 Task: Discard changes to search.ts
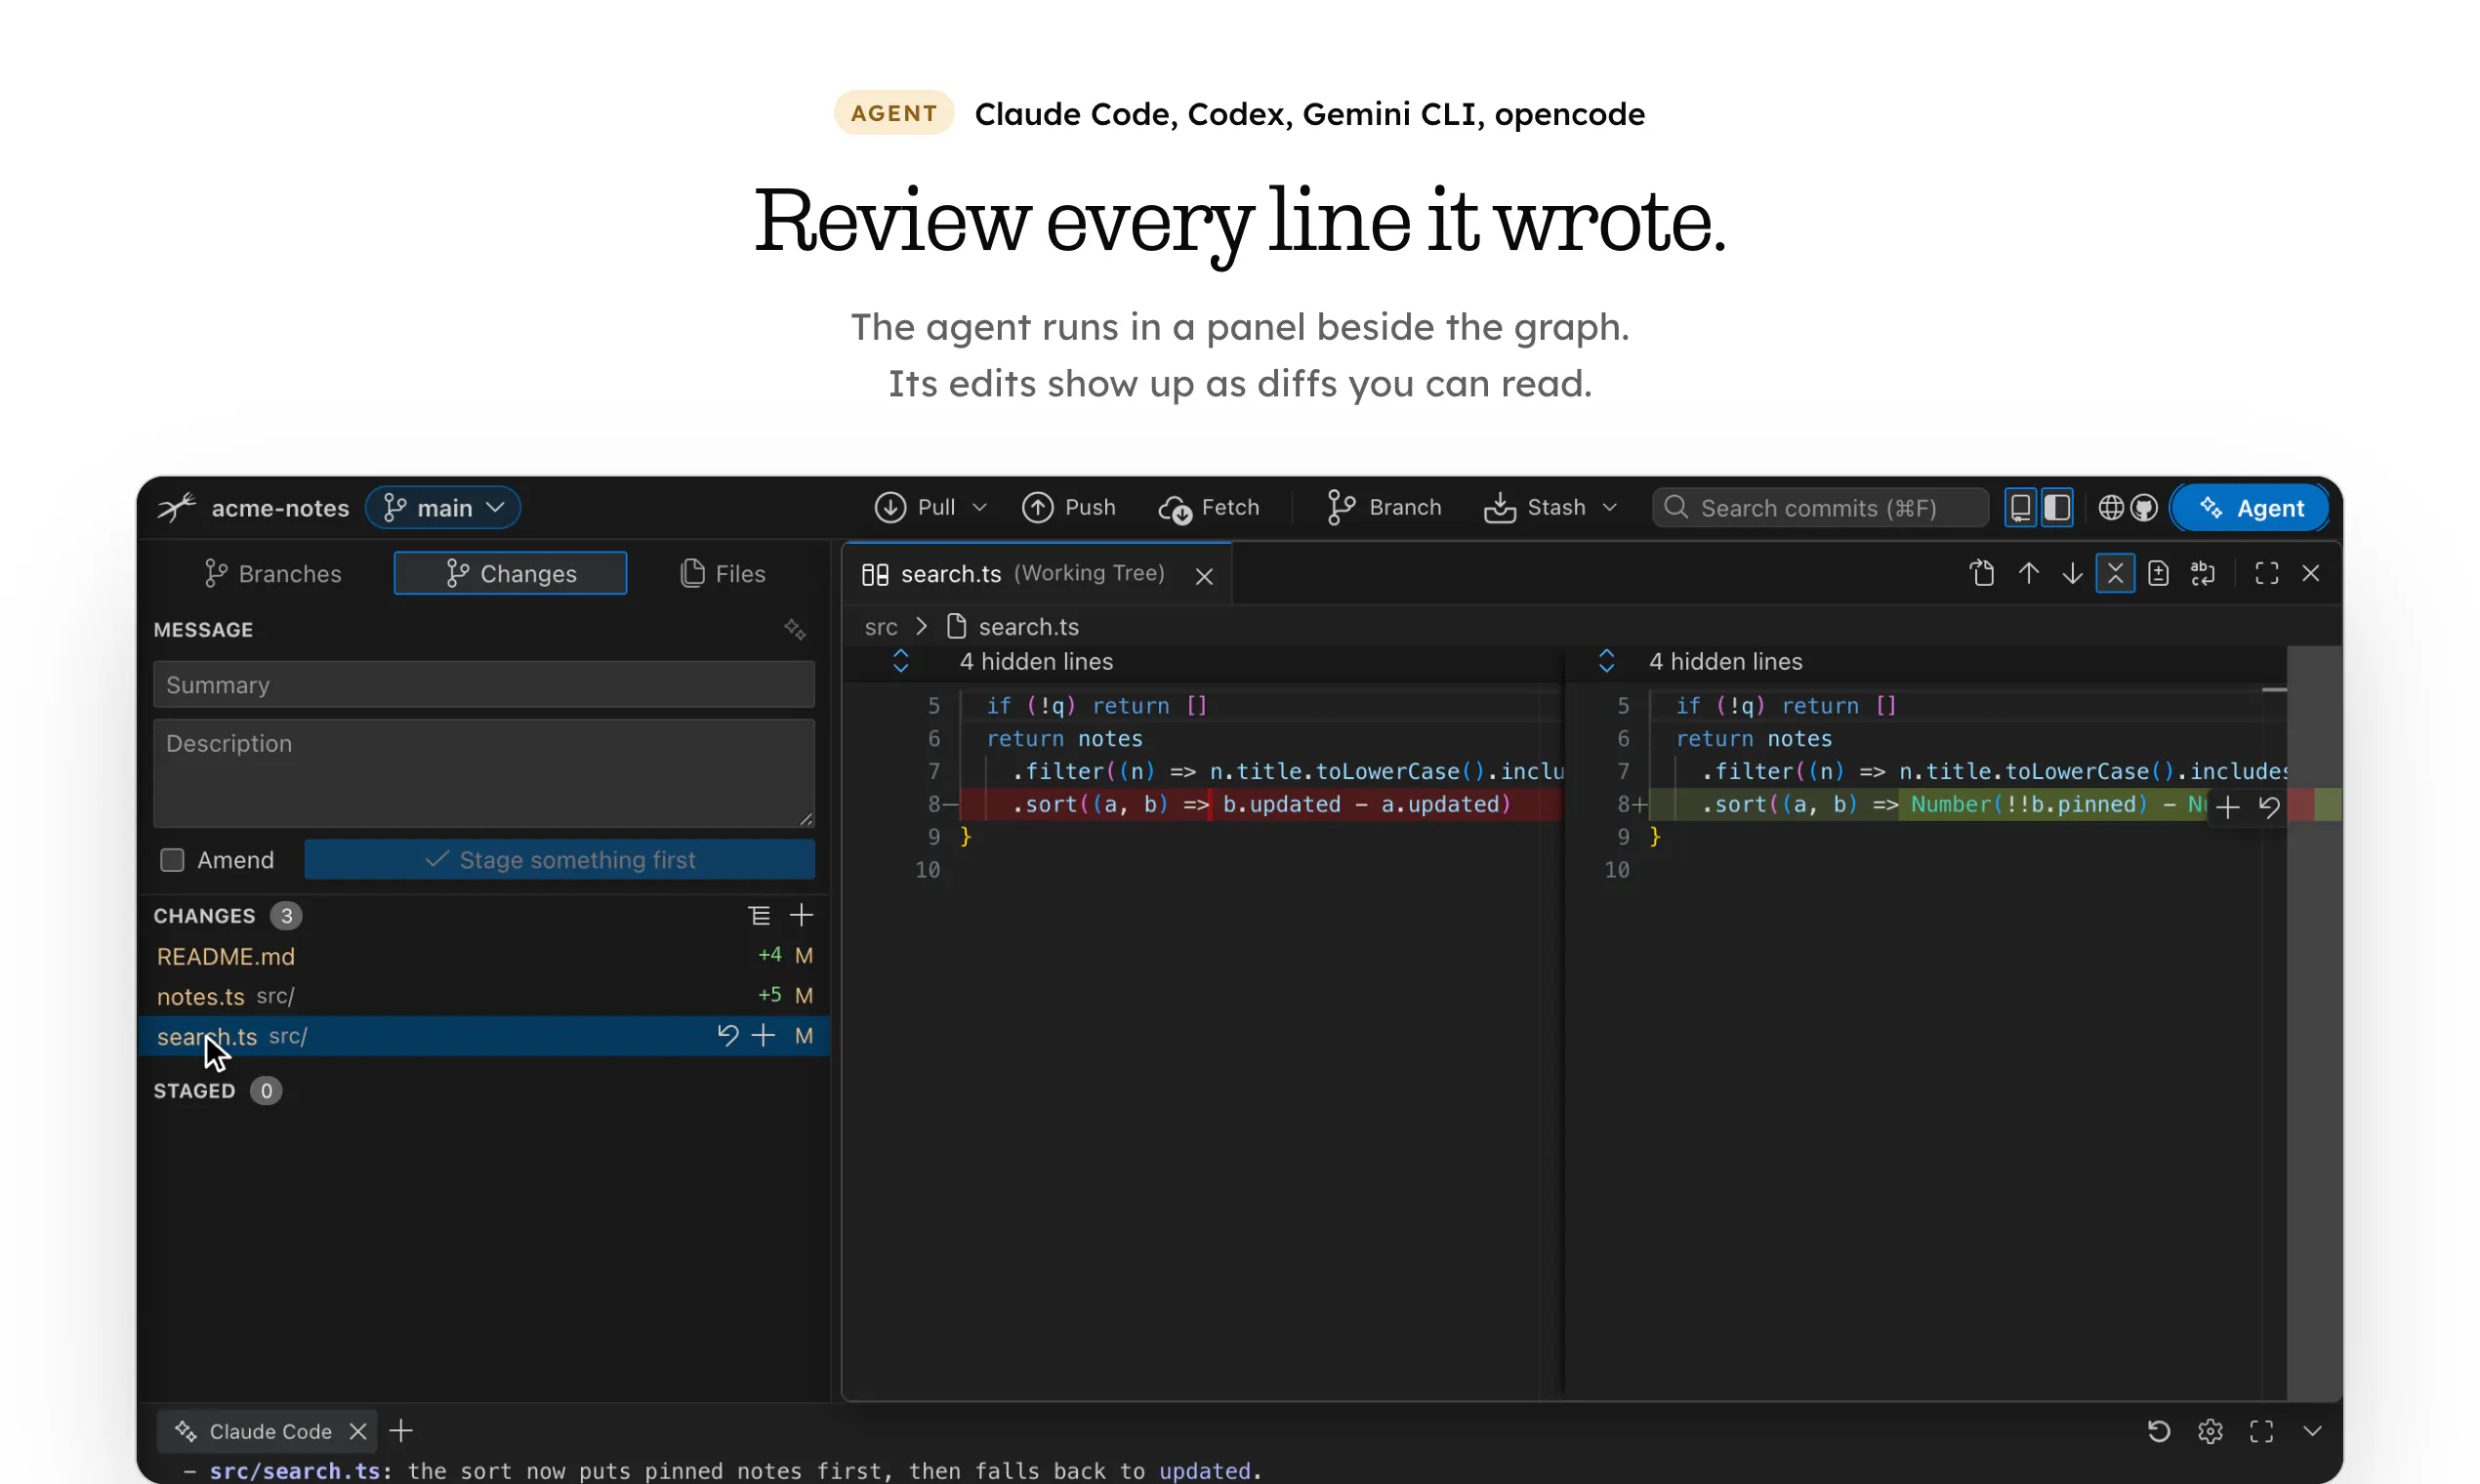728,1035
